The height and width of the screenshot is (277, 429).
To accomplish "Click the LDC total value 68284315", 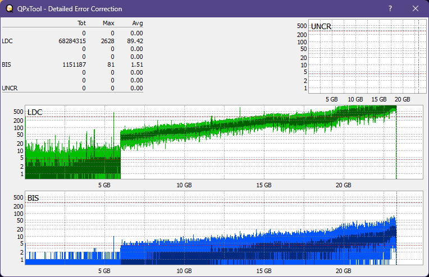I will [72, 41].
